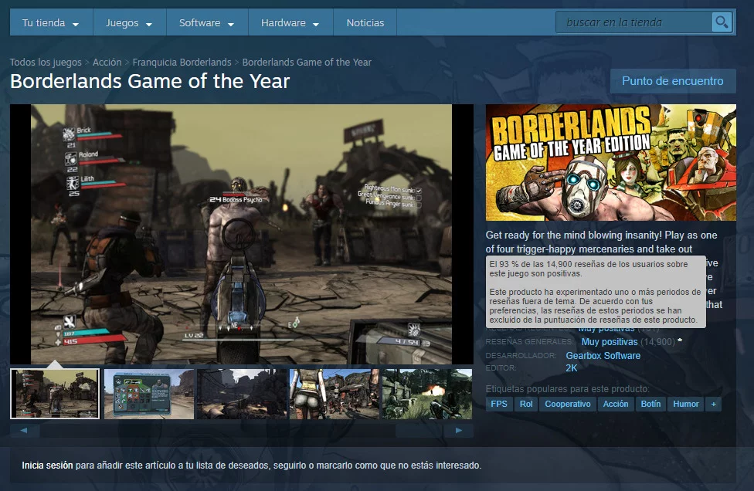Select the fourth character screenshot thumbnail

(335, 394)
